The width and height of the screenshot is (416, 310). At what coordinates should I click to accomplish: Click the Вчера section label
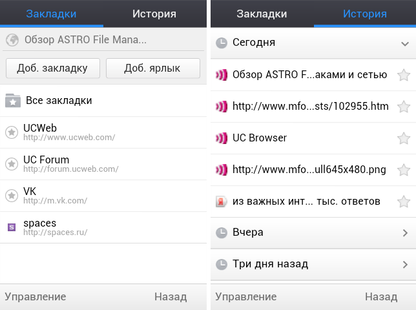tap(248, 232)
